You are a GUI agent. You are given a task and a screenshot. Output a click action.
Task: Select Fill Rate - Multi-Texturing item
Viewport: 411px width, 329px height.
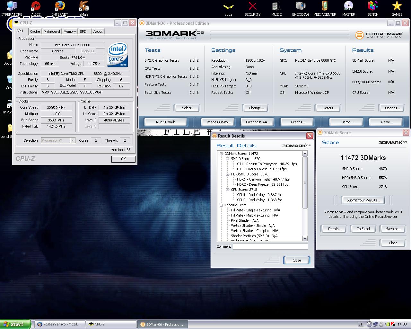[255, 215]
